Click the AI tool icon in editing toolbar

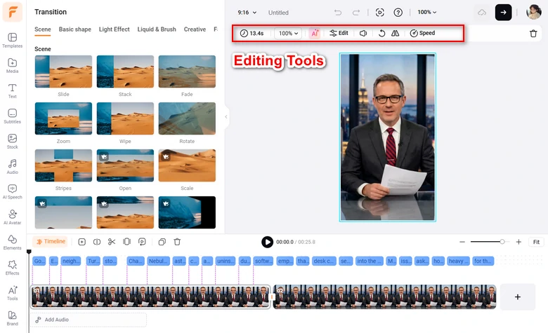pyautogui.click(x=315, y=33)
